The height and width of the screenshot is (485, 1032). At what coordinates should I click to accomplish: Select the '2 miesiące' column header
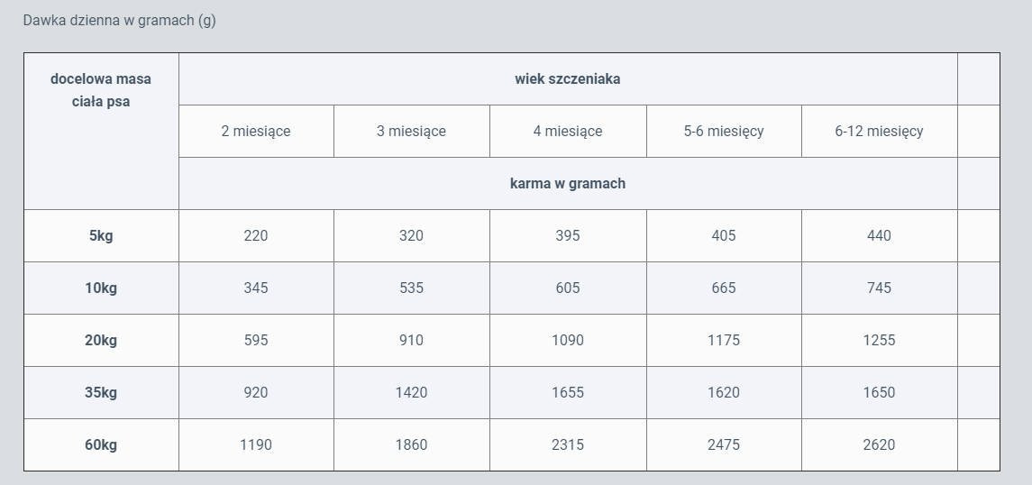tap(256, 131)
